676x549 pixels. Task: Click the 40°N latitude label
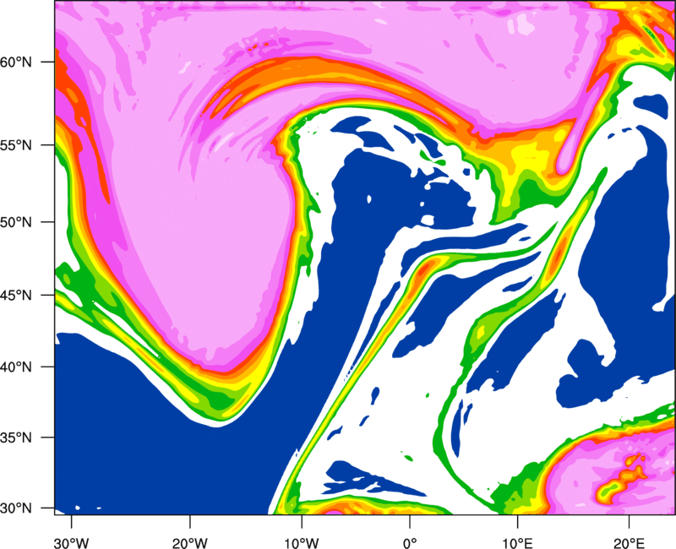click(16, 367)
